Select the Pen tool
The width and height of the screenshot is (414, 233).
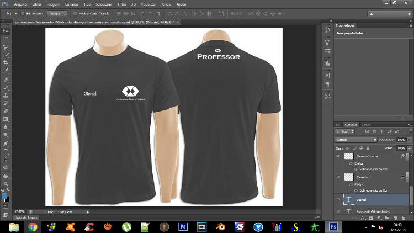click(x=6, y=143)
